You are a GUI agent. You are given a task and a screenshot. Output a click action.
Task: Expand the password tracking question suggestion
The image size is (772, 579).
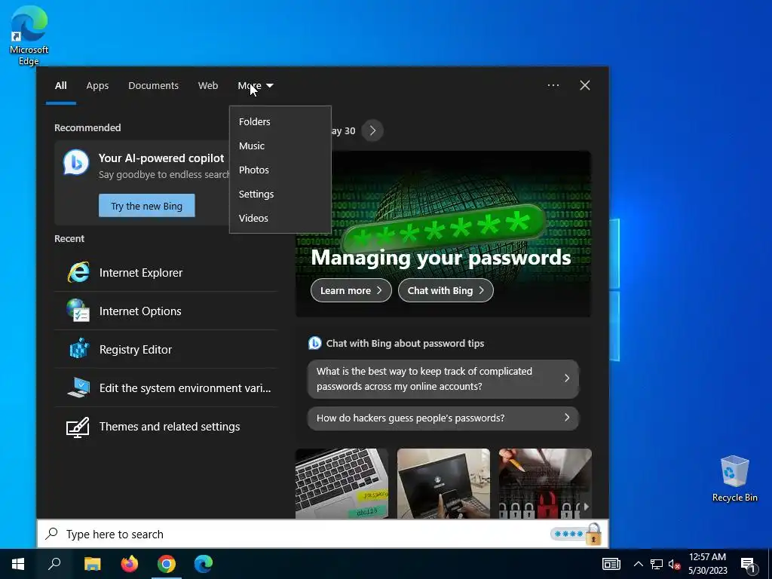443,378
